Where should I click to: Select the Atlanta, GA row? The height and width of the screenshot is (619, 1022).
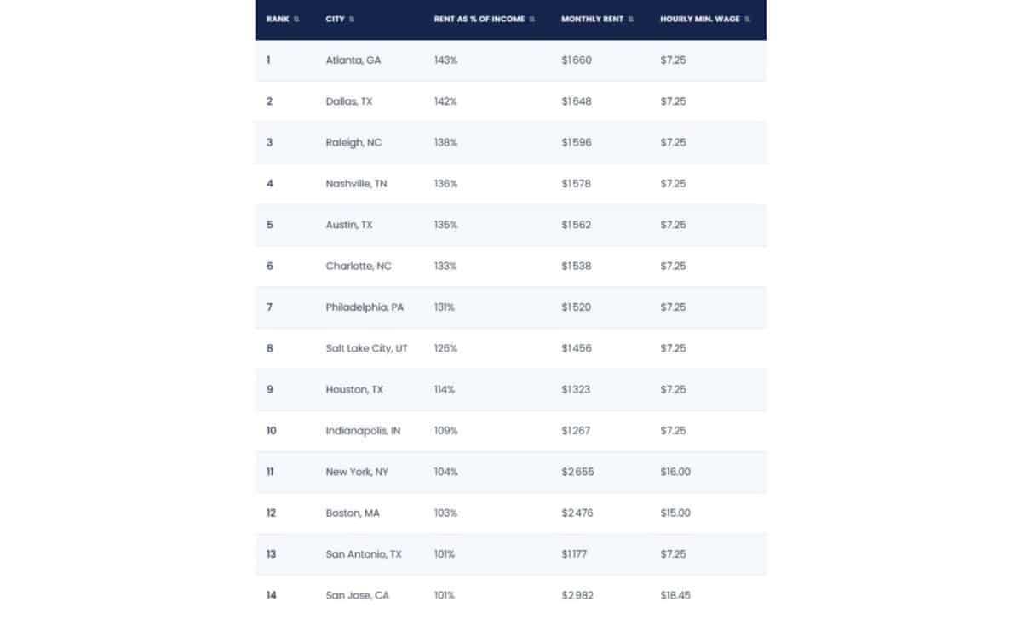[x=511, y=60]
